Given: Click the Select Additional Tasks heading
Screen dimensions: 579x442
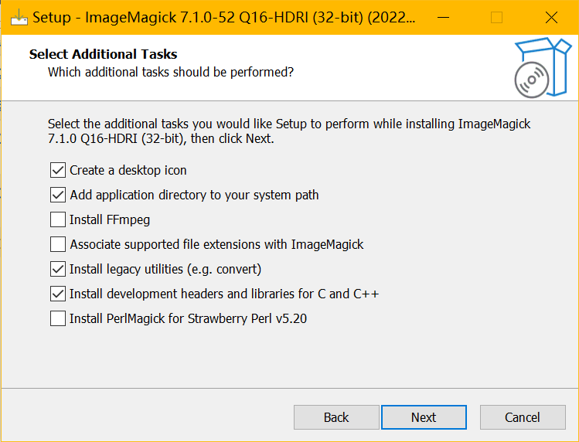Looking at the screenshot, I should tap(103, 54).
